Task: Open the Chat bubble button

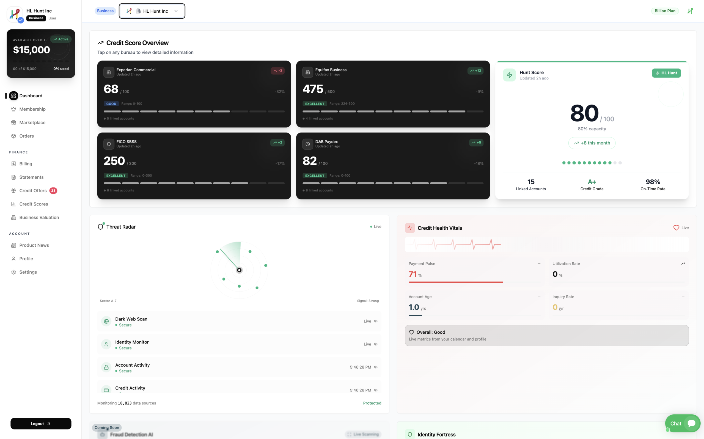Action: click(682, 423)
